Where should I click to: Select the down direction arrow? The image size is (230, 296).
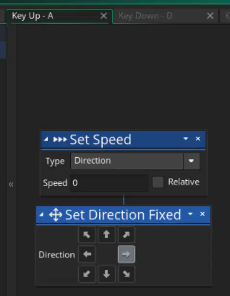click(x=107, y=274)
